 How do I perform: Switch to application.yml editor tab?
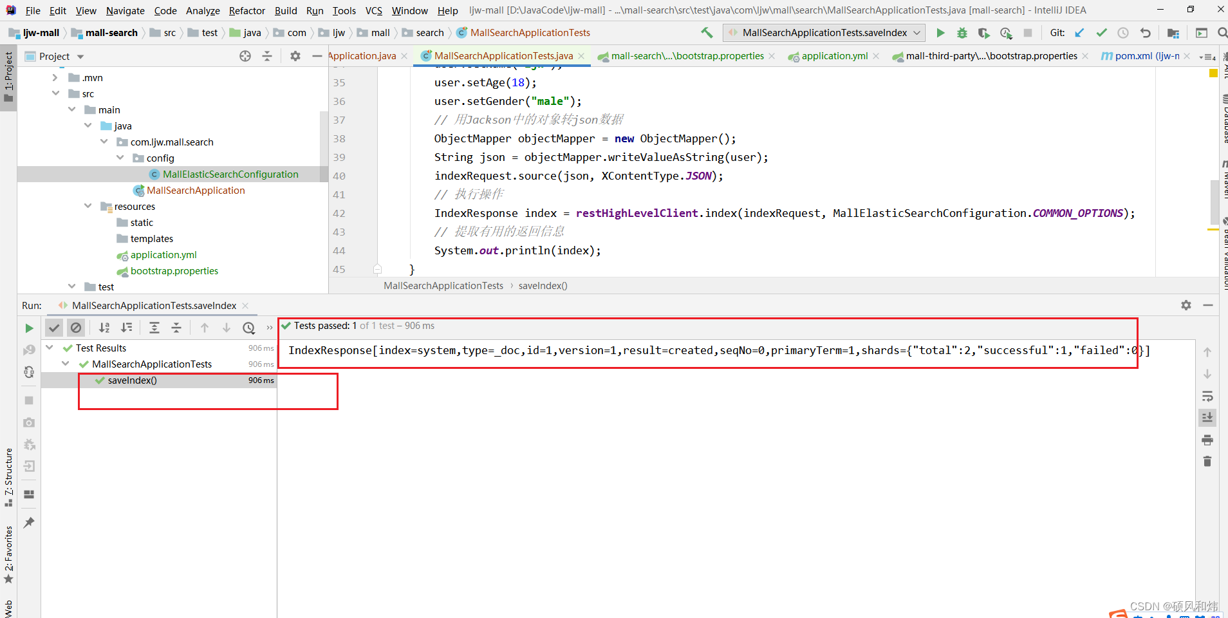pyautogui.click(x=834, y=56)
